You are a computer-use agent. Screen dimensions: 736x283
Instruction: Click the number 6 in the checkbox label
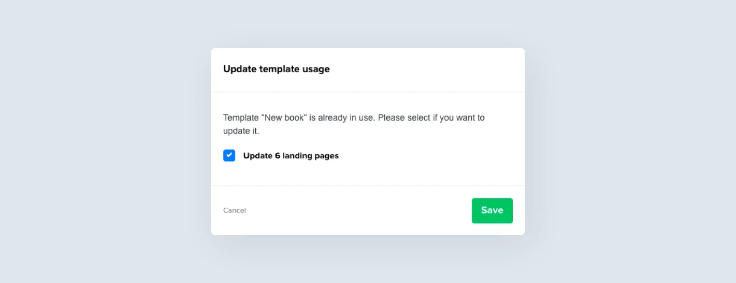[277, 156]
